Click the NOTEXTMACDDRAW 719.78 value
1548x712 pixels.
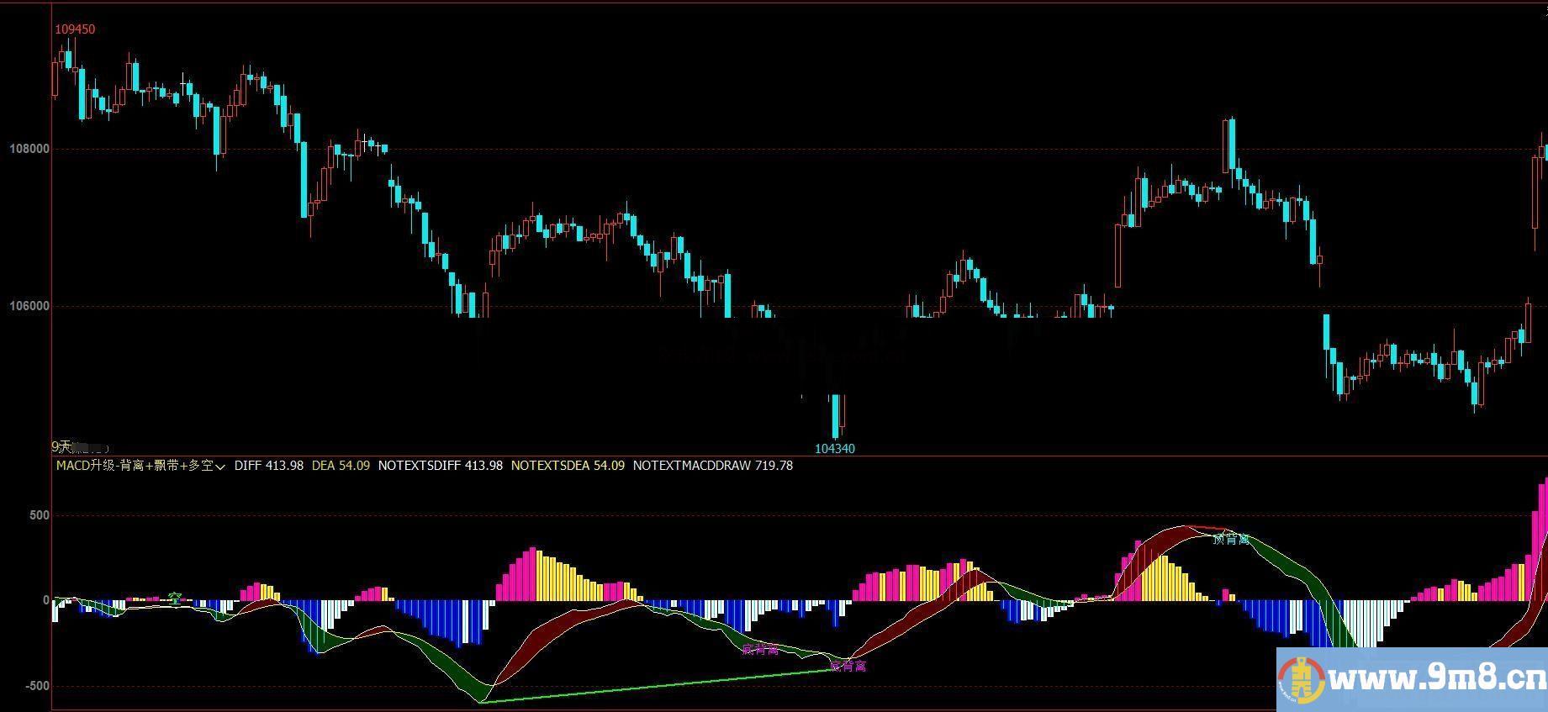[x=713, y=466]
